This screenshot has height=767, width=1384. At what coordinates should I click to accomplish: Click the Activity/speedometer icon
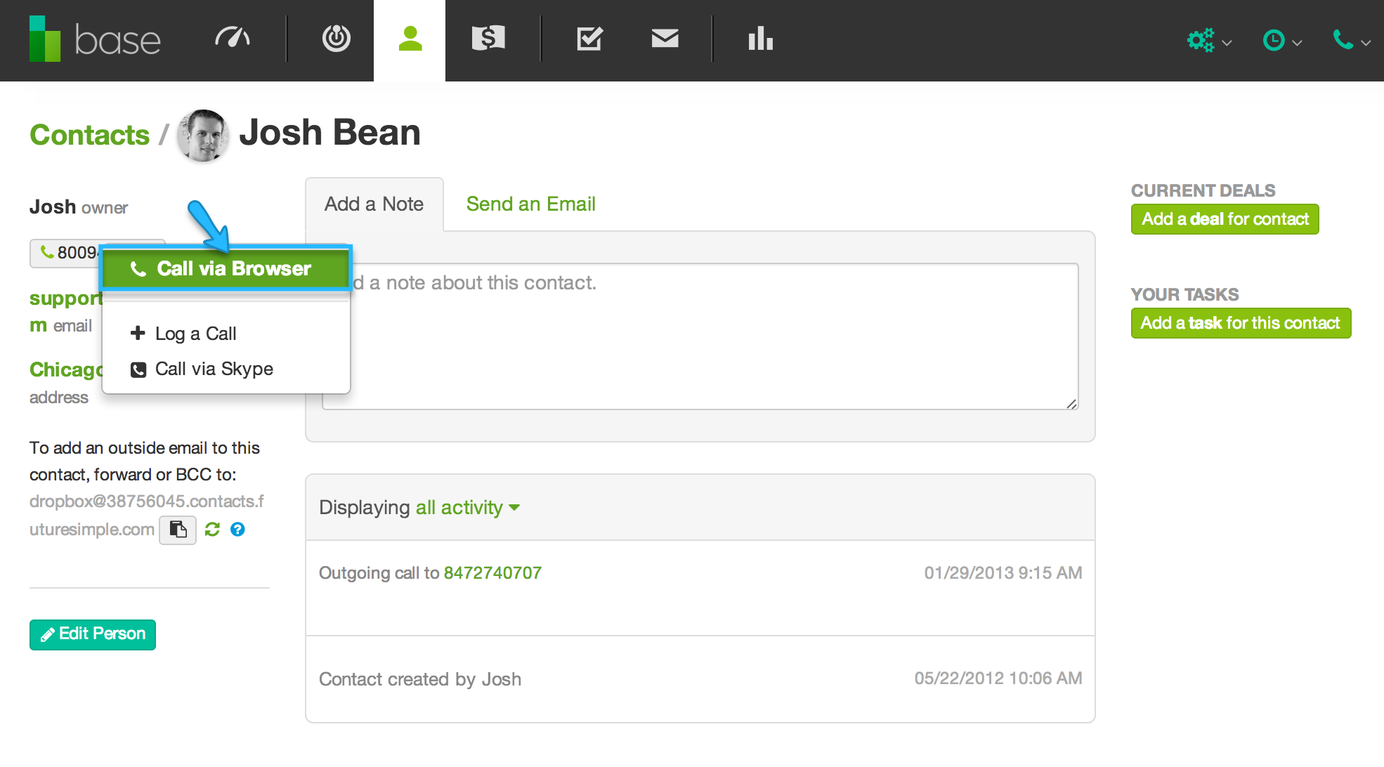pyautogui.click(x=234, y=39)
